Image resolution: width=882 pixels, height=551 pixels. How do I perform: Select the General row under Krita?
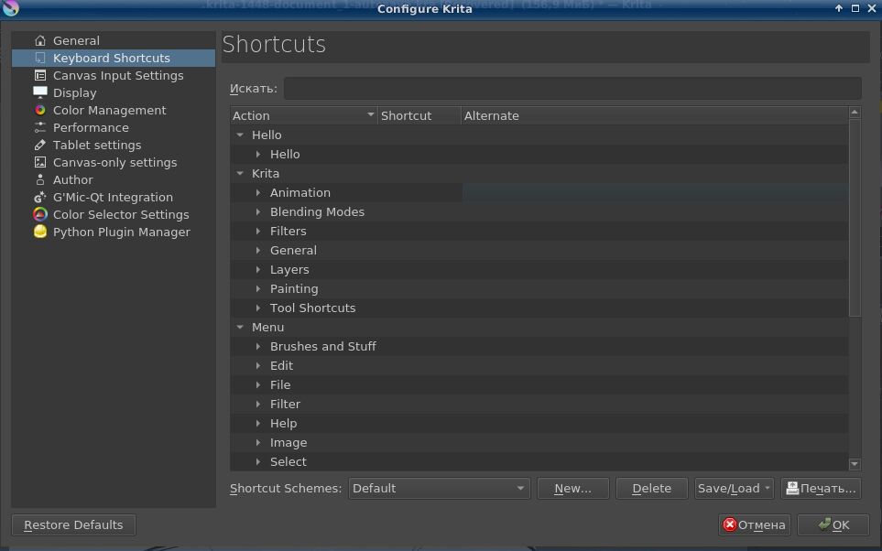(539, 250)
